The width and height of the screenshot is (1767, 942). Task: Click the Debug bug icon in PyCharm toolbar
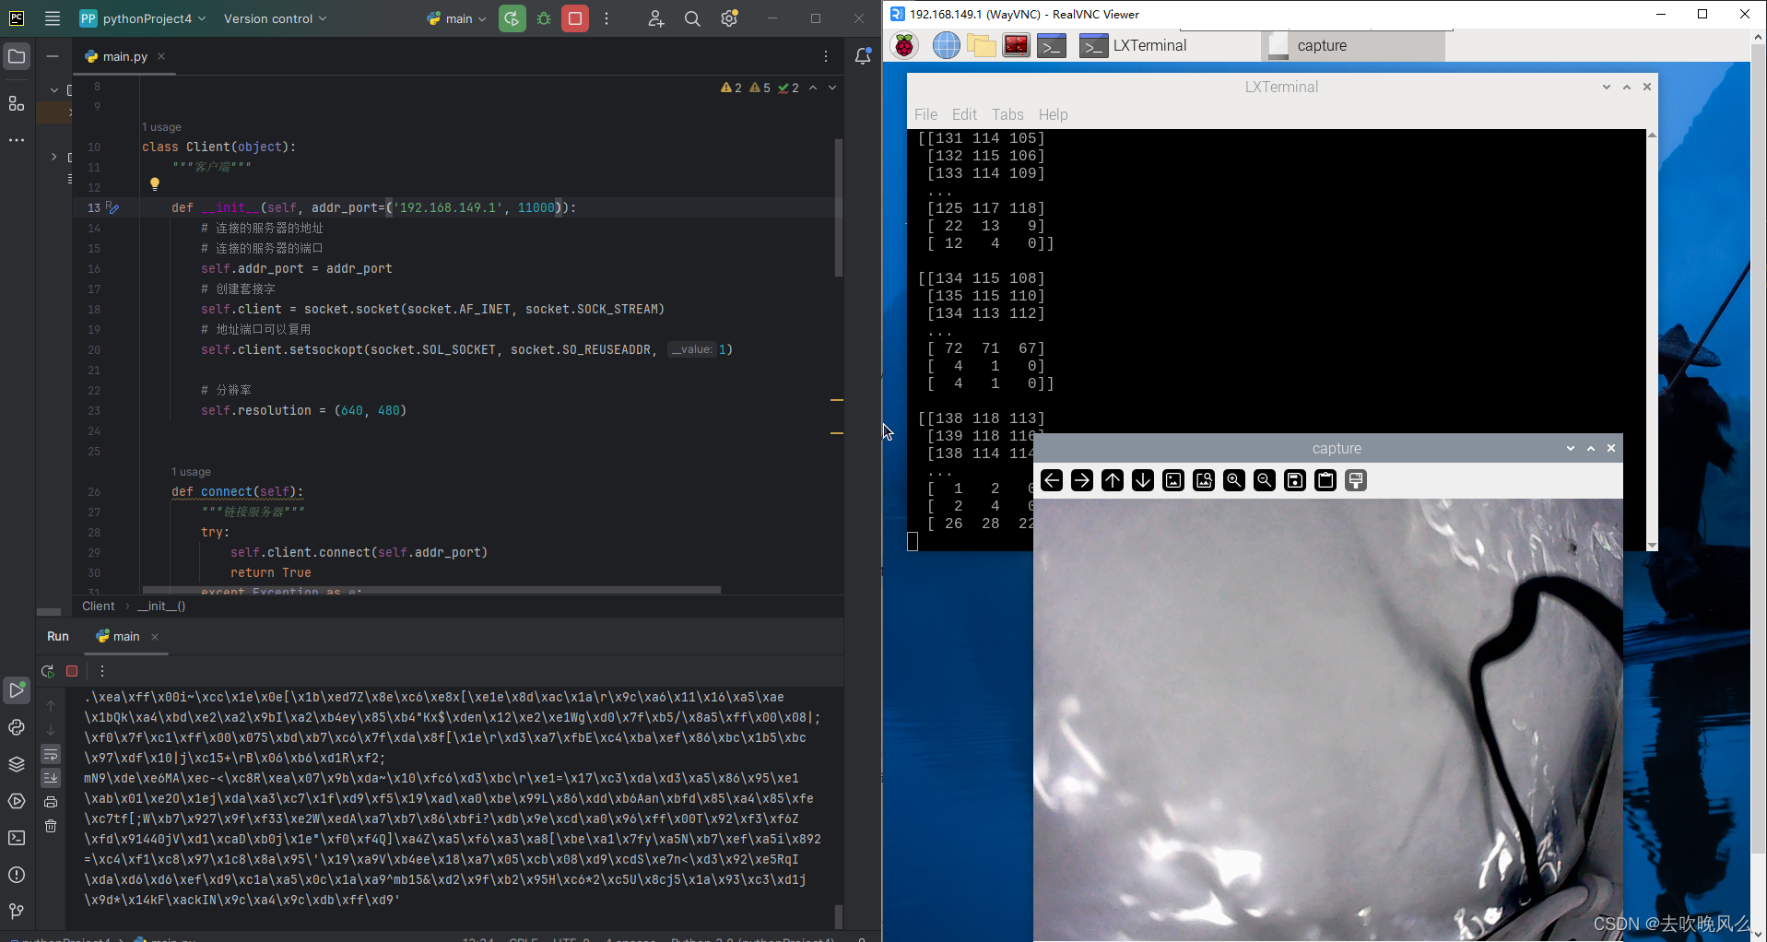click(544, 18)
